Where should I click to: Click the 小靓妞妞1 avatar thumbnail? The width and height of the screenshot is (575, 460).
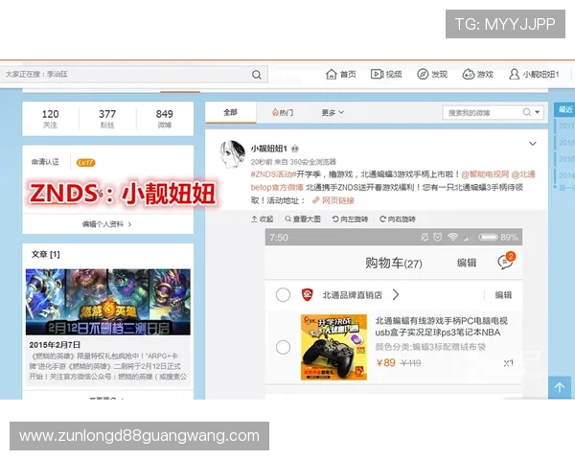click(x=232, y=154)
